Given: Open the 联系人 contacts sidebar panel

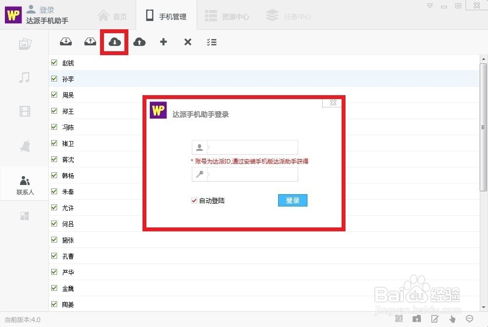Looking at the screenshot, I should point(24,184).
